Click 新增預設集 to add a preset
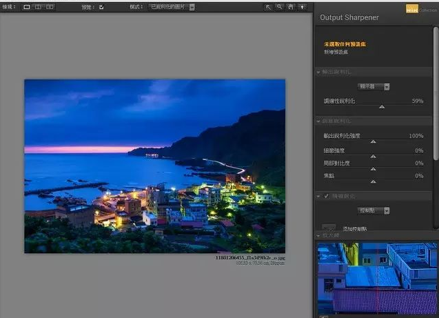 (336, 52)
